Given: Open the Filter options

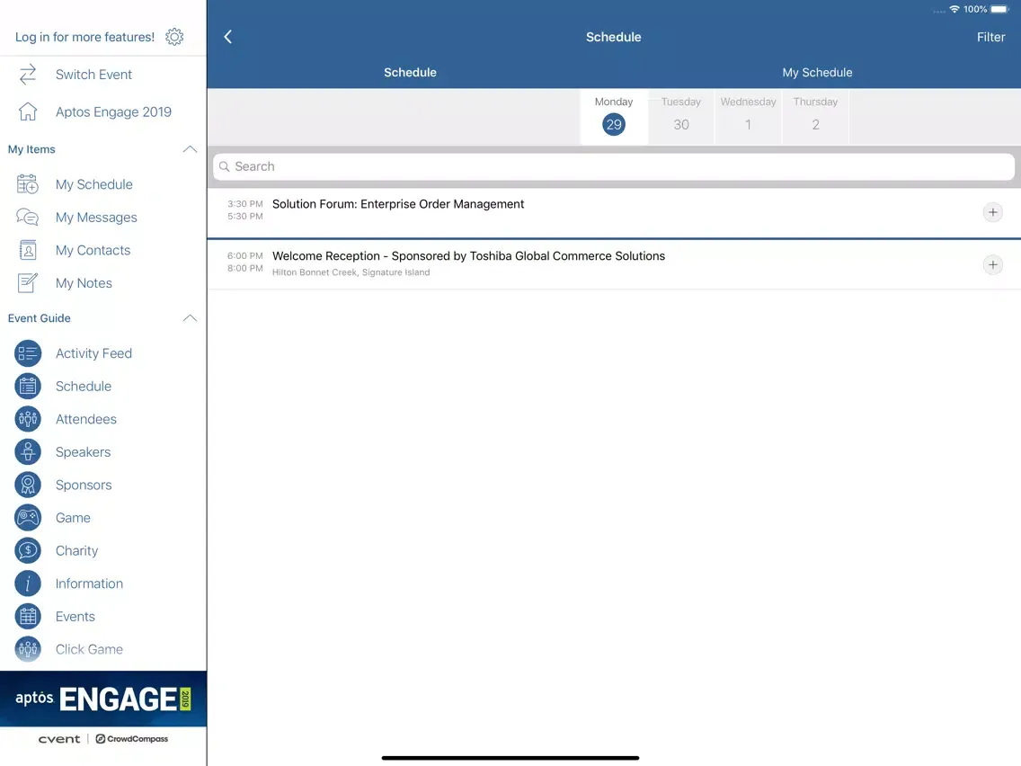Looking at the screenshot, I should pyautogui.click(x=990, y=37).
